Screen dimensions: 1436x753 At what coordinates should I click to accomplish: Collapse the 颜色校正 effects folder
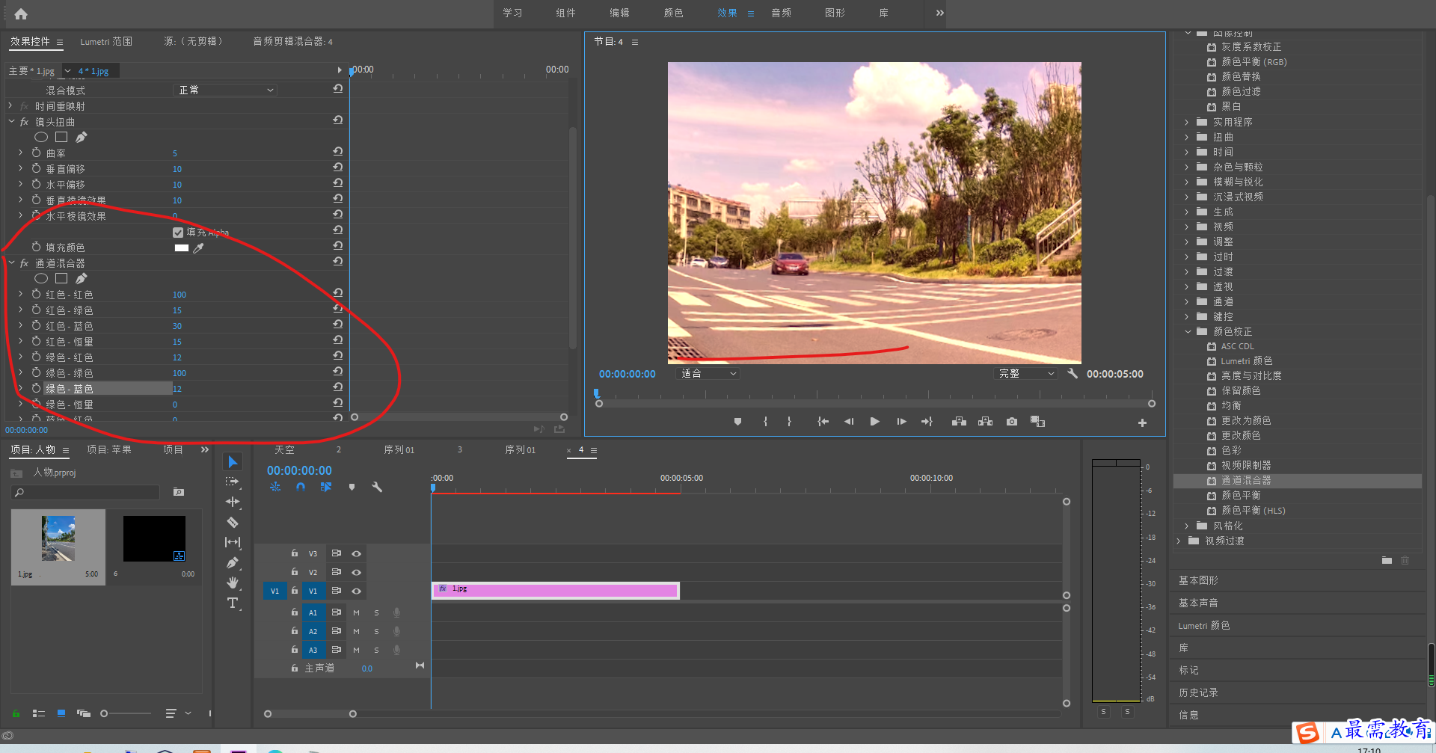click(x=1187, y=331)
